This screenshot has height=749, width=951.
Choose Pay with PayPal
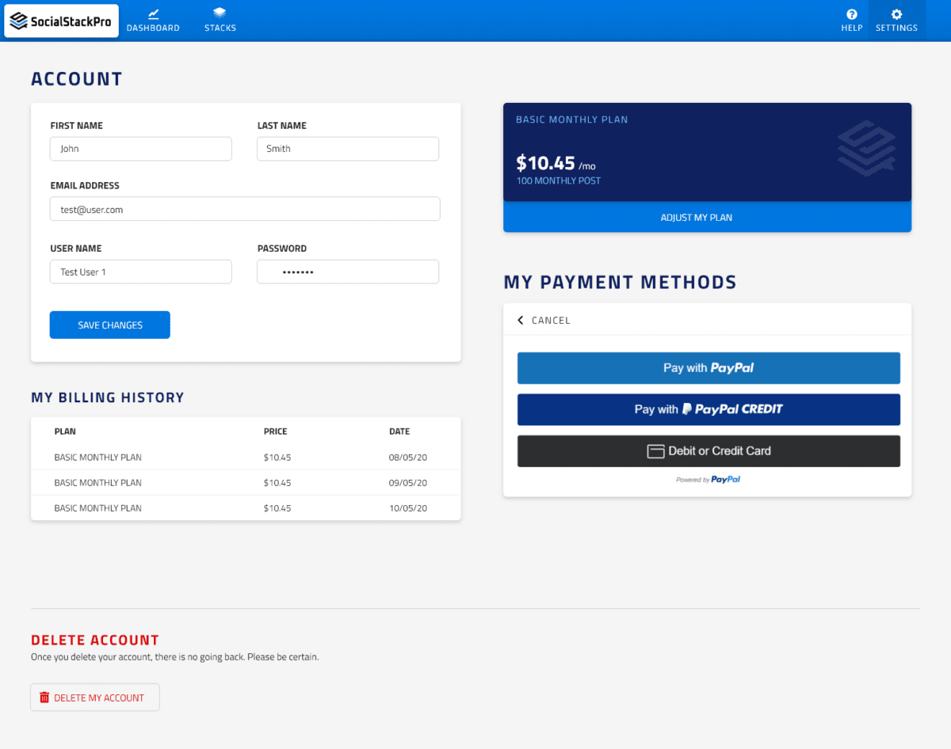(x=708, y=368)
